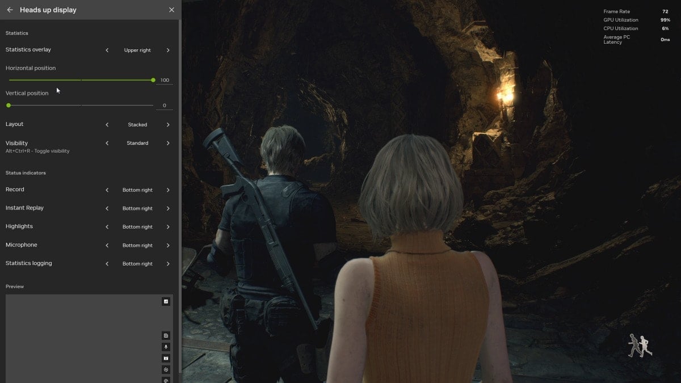Click the Statistics overlay label

click(28, 49)
